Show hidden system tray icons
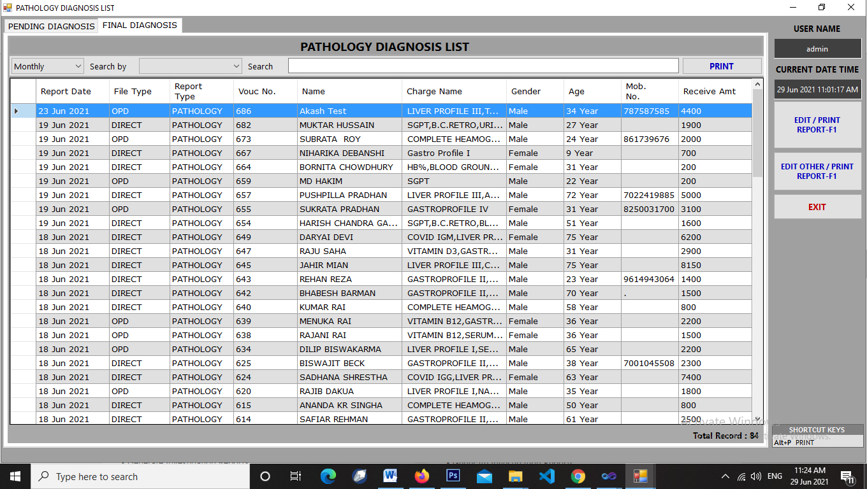867x489 pixels. 725,476
